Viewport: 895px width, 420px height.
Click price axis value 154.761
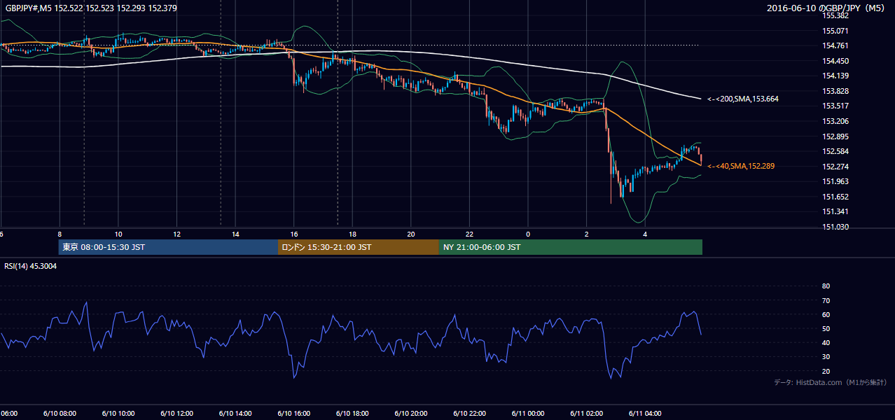(836, 46)
